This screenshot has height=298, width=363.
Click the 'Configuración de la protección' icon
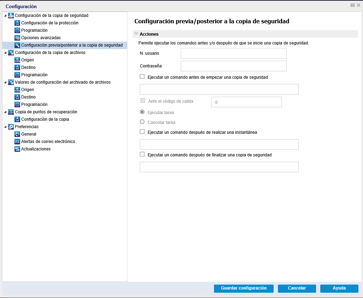[17, 23]
